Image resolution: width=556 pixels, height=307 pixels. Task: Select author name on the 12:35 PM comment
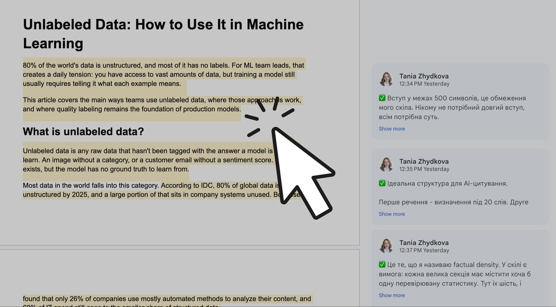point(424,161)
